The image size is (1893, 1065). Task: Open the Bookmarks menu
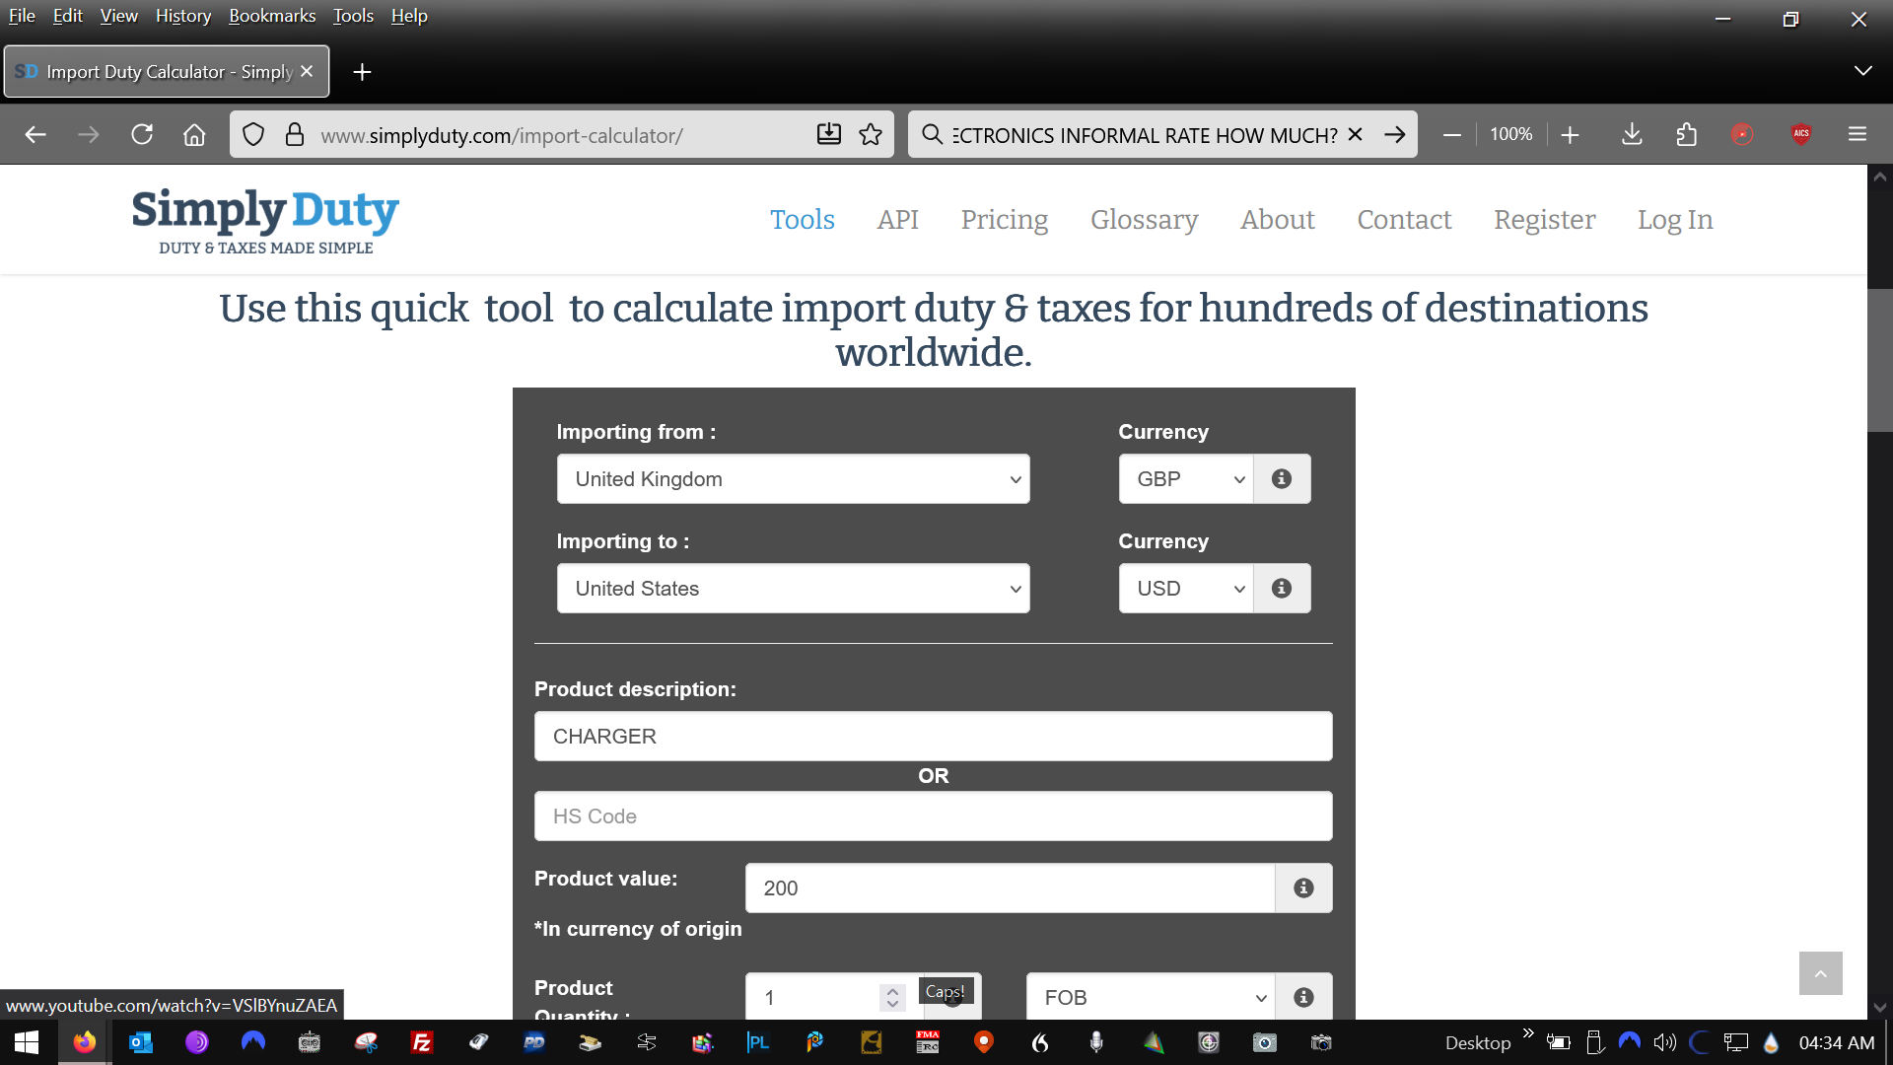click(272, 16)
